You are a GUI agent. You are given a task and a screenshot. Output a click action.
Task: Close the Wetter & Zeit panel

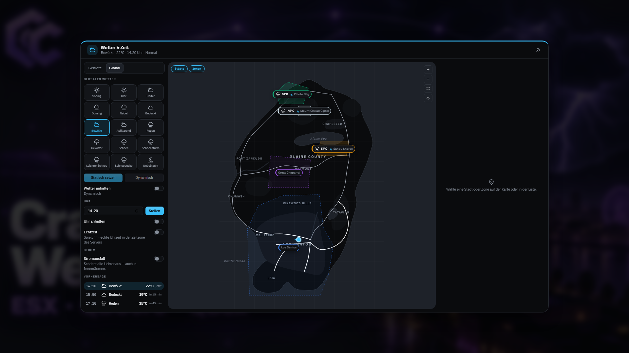pos(538,50)
